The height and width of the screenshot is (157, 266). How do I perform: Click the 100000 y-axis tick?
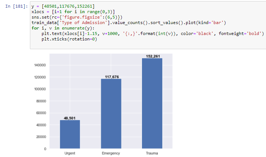click(x=40, y=89)
